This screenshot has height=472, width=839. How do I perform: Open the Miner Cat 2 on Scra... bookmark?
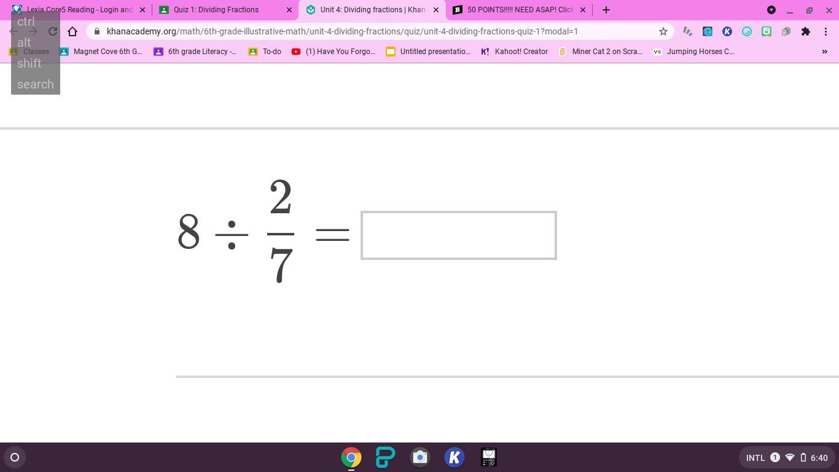coord(599,52)
